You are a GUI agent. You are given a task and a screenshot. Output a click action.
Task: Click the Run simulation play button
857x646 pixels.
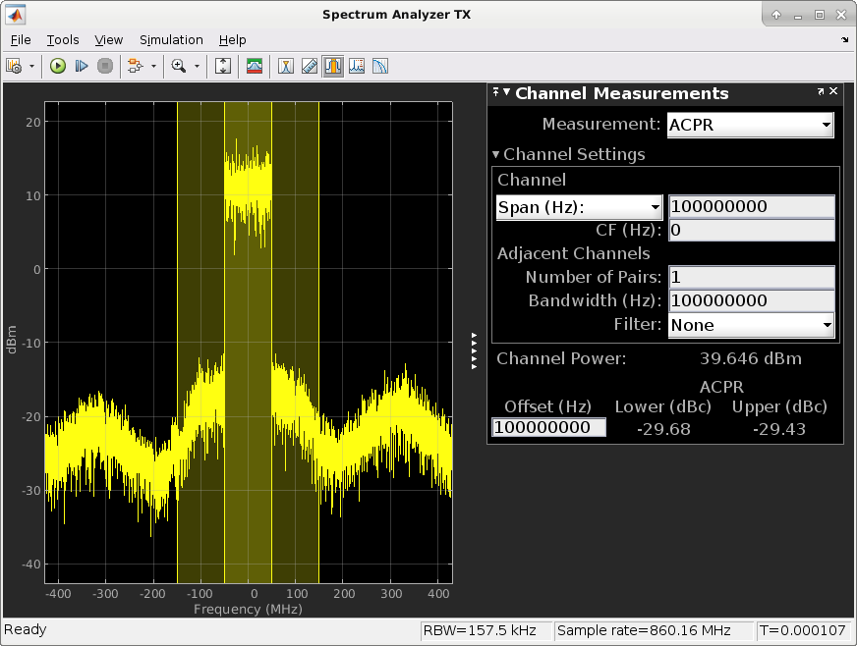58,66
